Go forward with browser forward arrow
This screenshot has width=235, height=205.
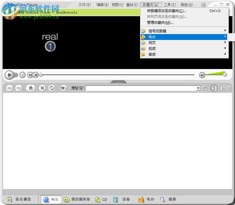click(x=19, y=88)
